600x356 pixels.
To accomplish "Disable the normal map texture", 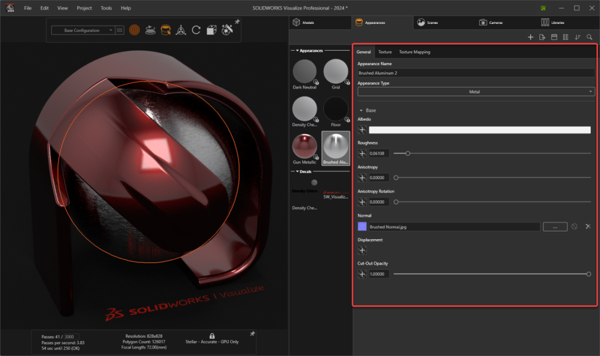I will 574,226.
